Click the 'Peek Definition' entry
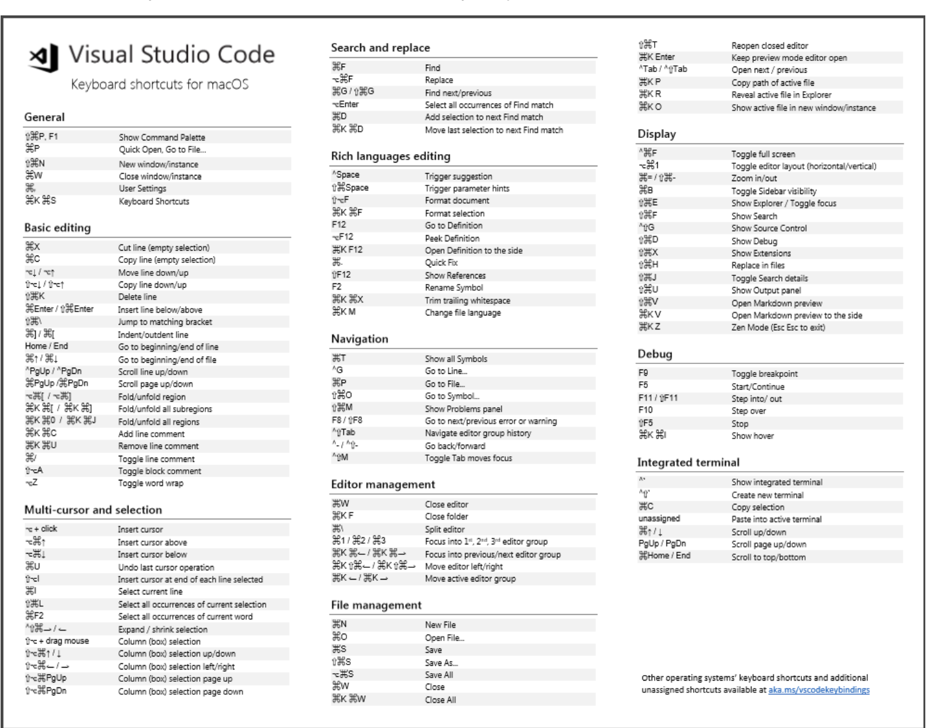 (x=452, y=238)
